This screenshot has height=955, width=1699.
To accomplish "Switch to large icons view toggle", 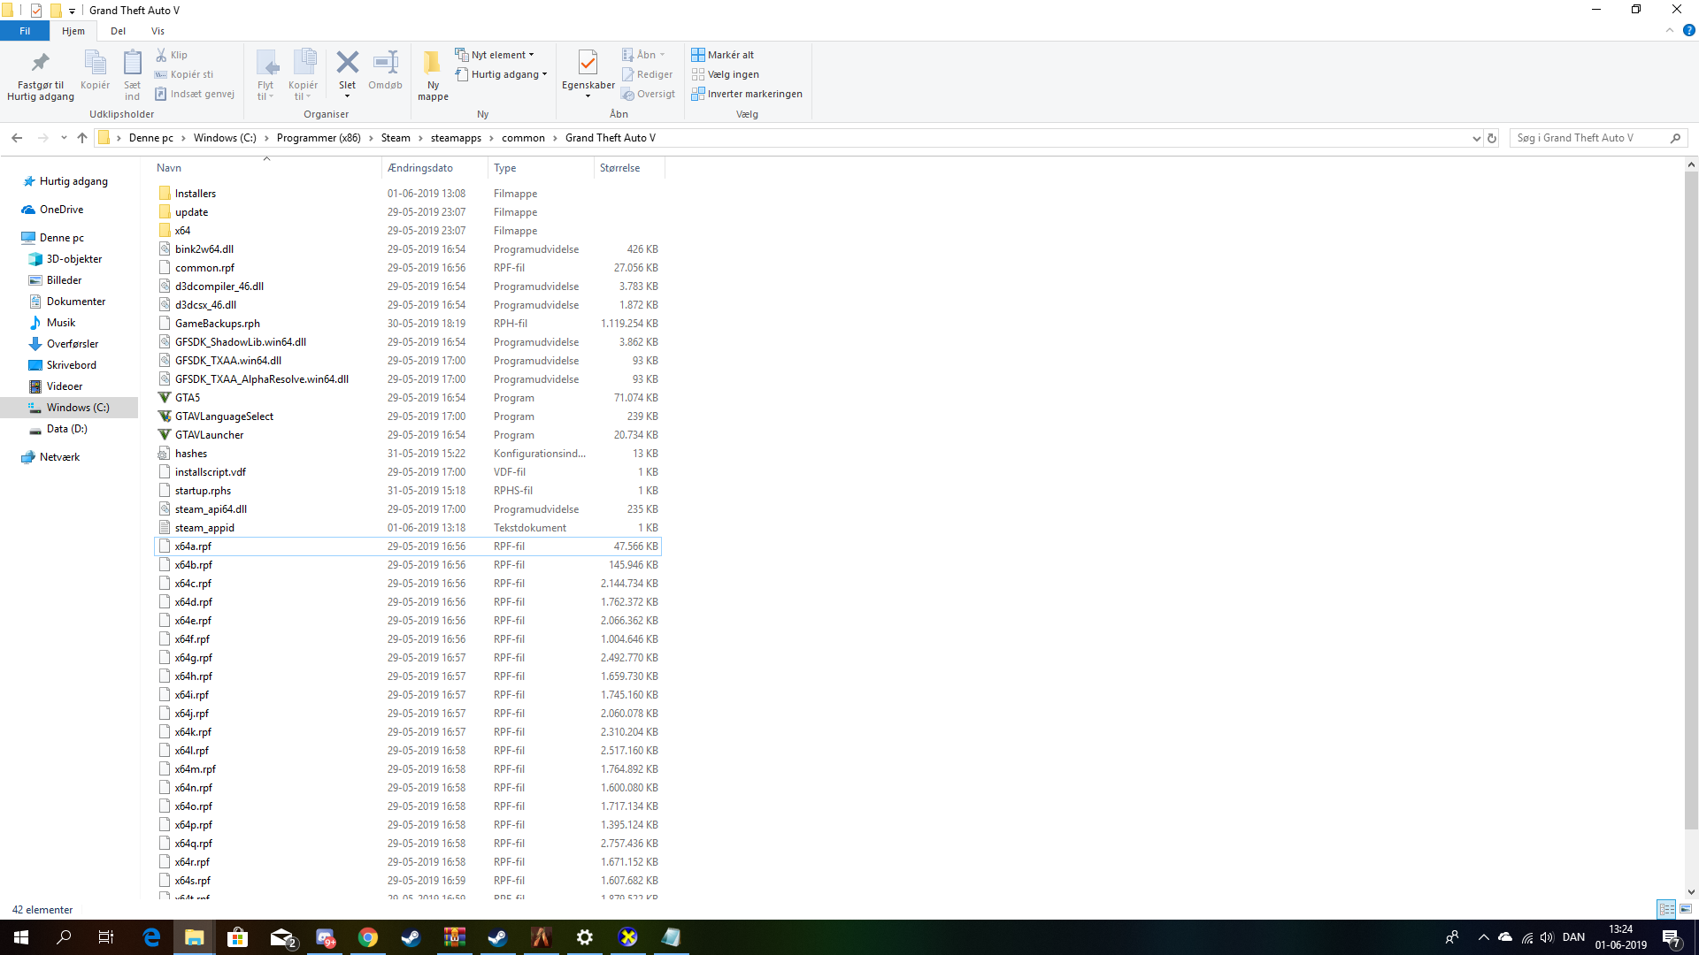I will pos(1686,909).
